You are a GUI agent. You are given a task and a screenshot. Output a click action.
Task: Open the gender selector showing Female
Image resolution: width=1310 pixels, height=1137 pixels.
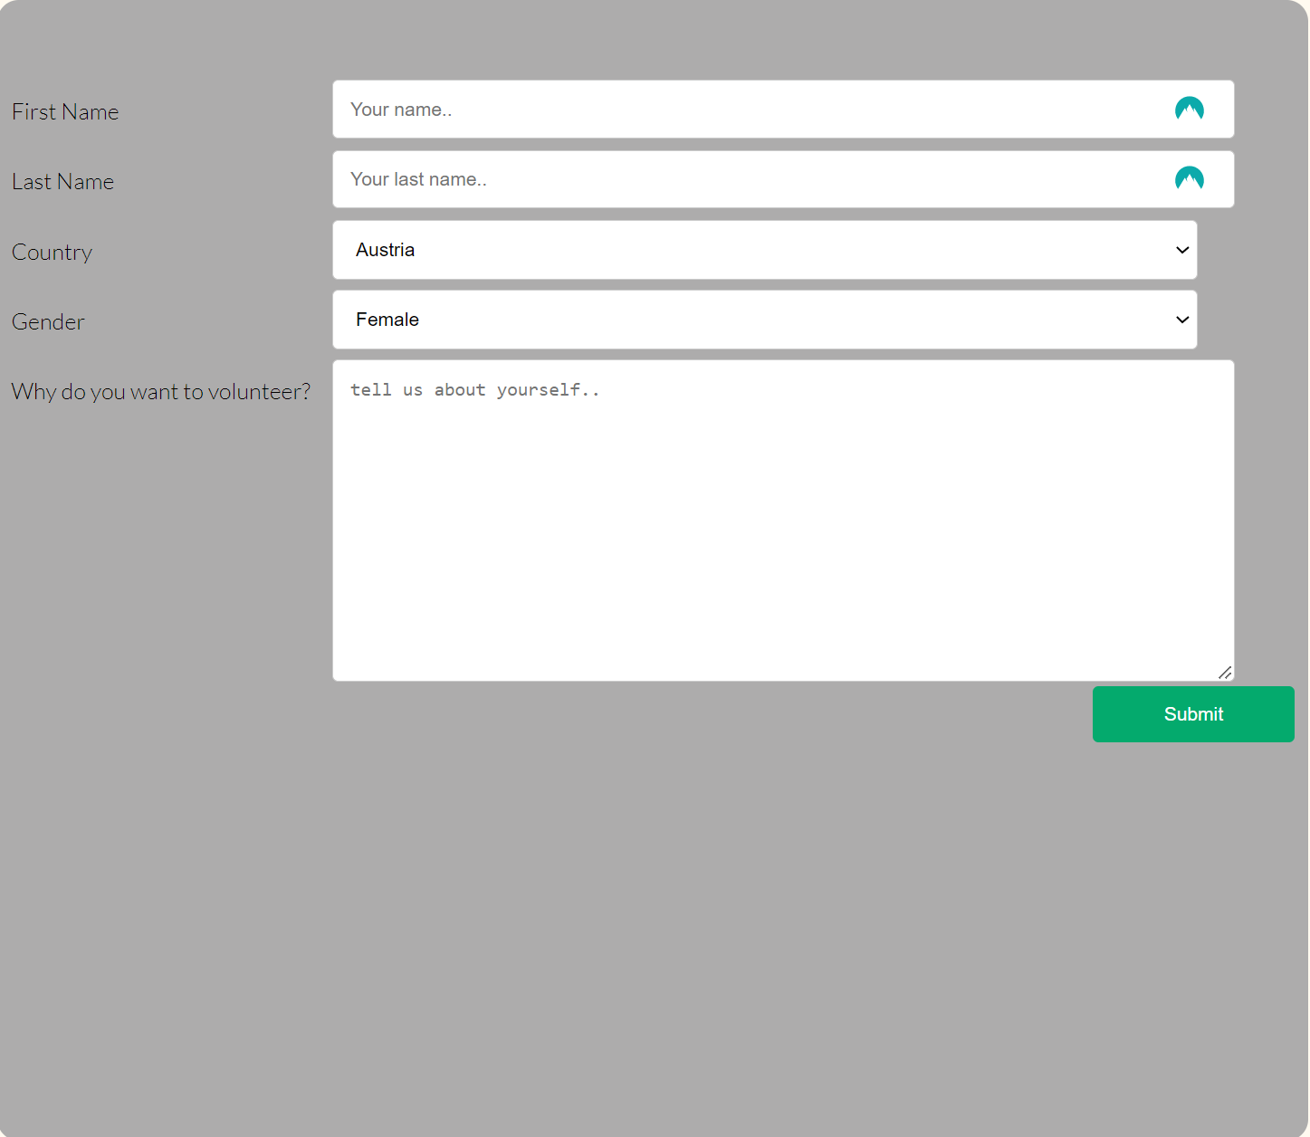pyautogui.click(x=765, y=320)
